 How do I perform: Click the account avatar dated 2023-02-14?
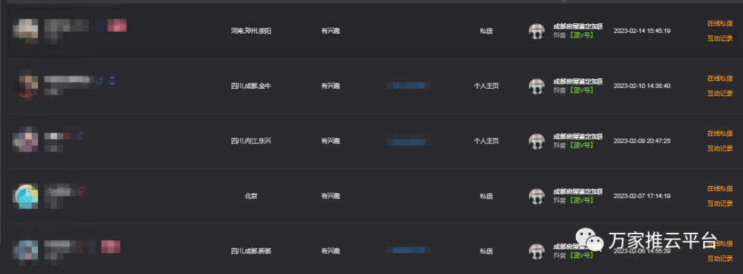pos(537,31)
